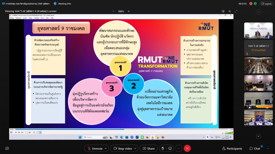Click the Share button

click(148, 148)
